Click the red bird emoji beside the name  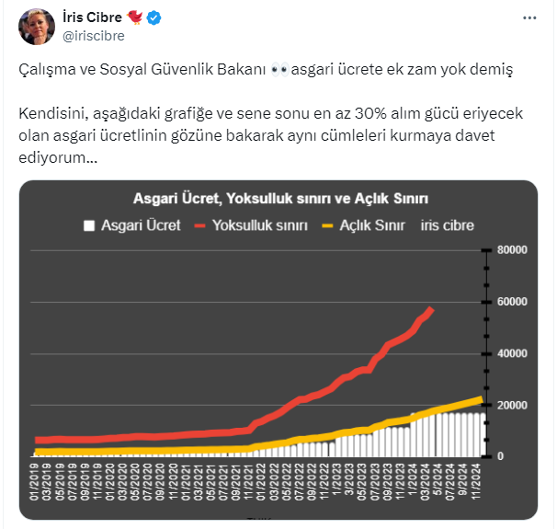click(x=138, y=18)
